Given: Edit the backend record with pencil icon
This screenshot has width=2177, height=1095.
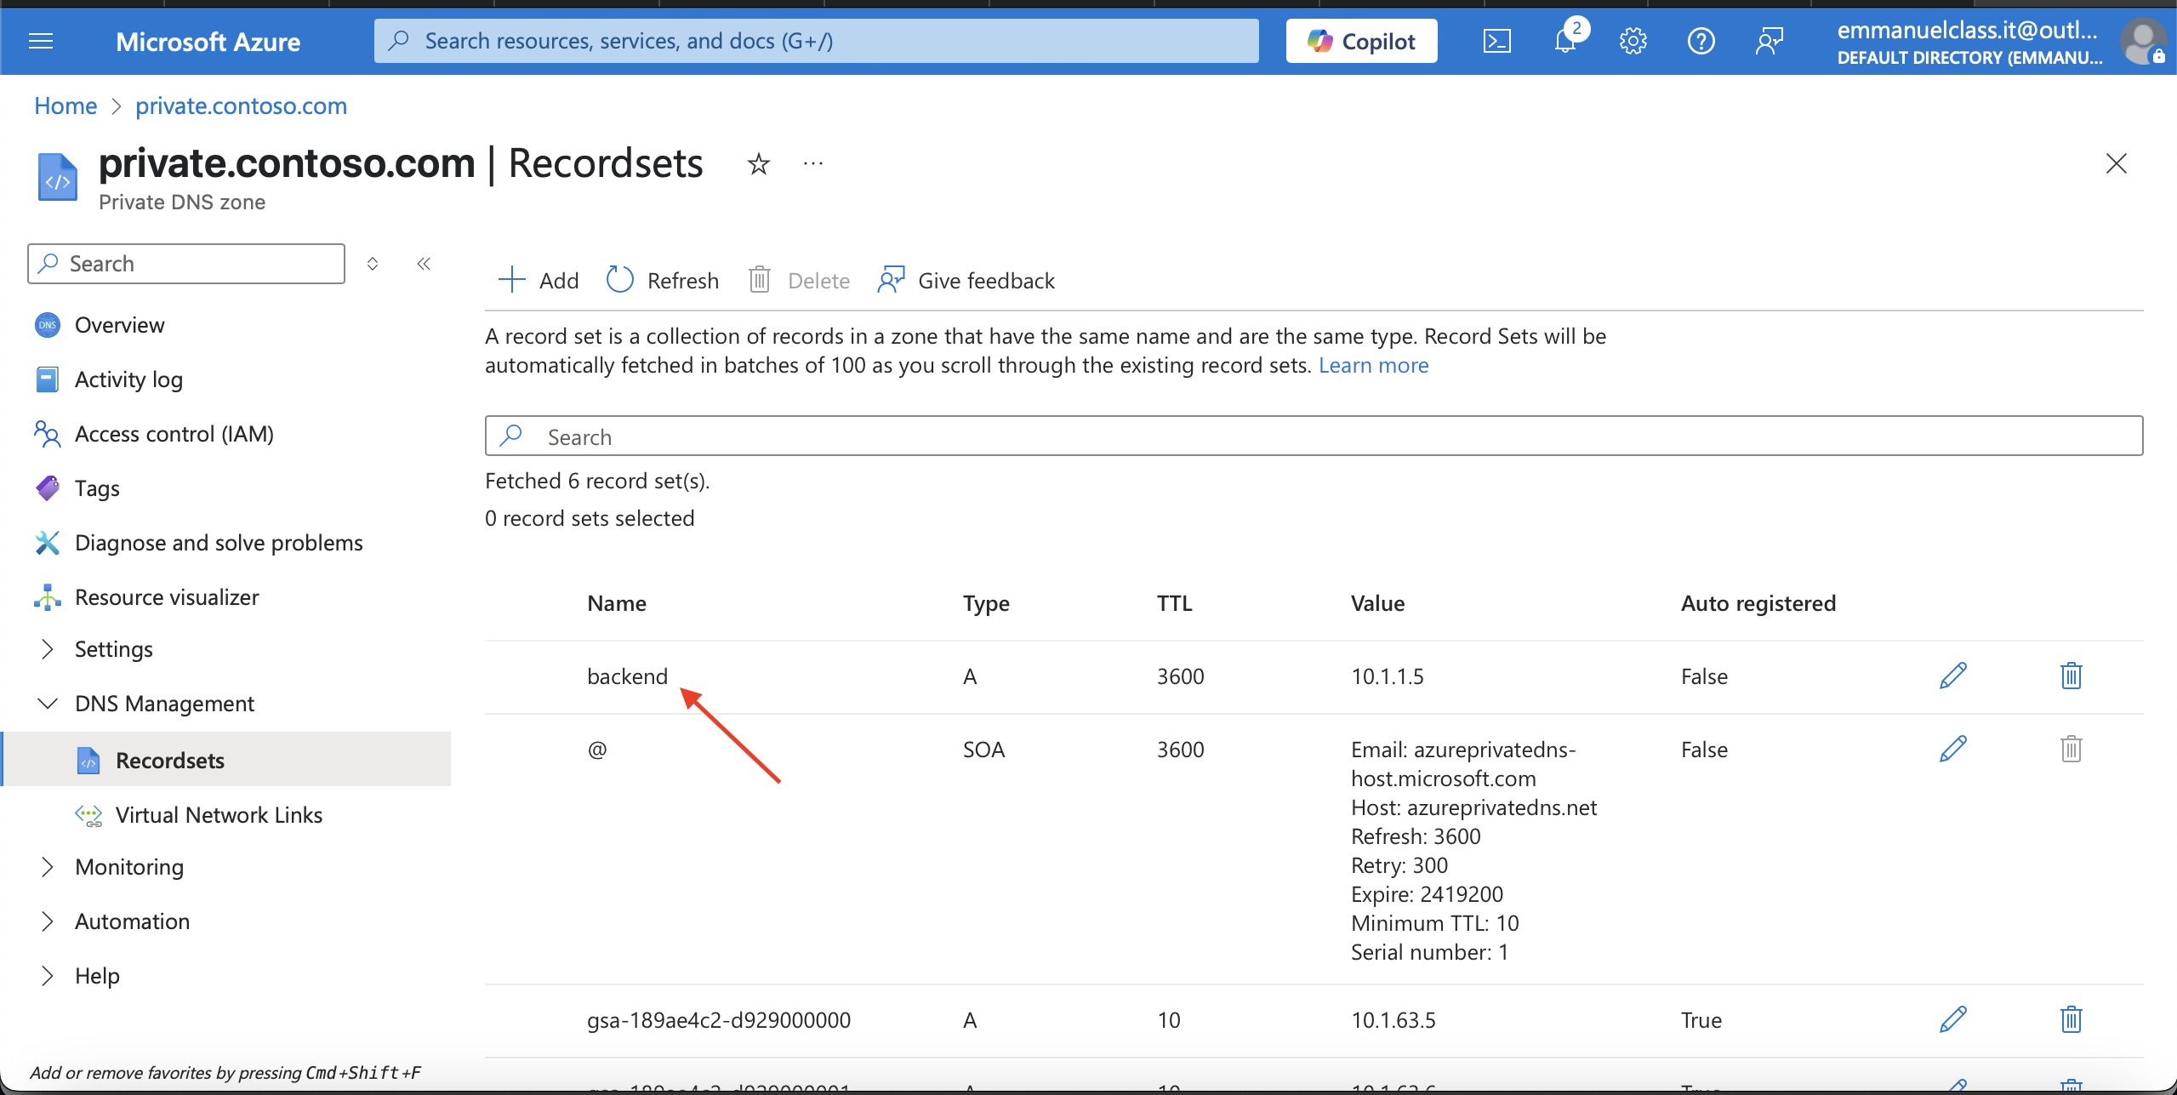Looking at the screenshot, I should 1953,676.
